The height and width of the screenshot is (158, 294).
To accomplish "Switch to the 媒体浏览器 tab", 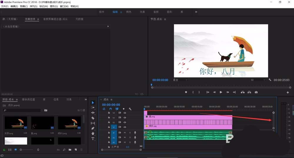I will [x=29, y=99].
